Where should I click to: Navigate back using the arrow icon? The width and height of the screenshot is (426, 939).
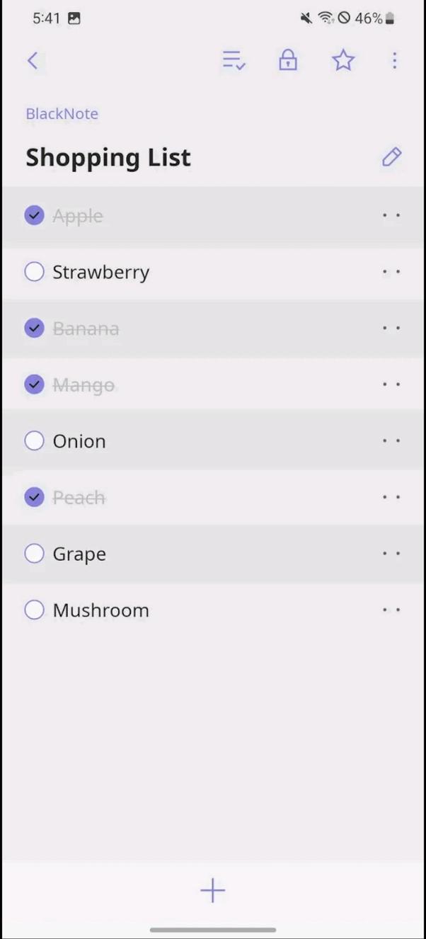click(33, 60)
